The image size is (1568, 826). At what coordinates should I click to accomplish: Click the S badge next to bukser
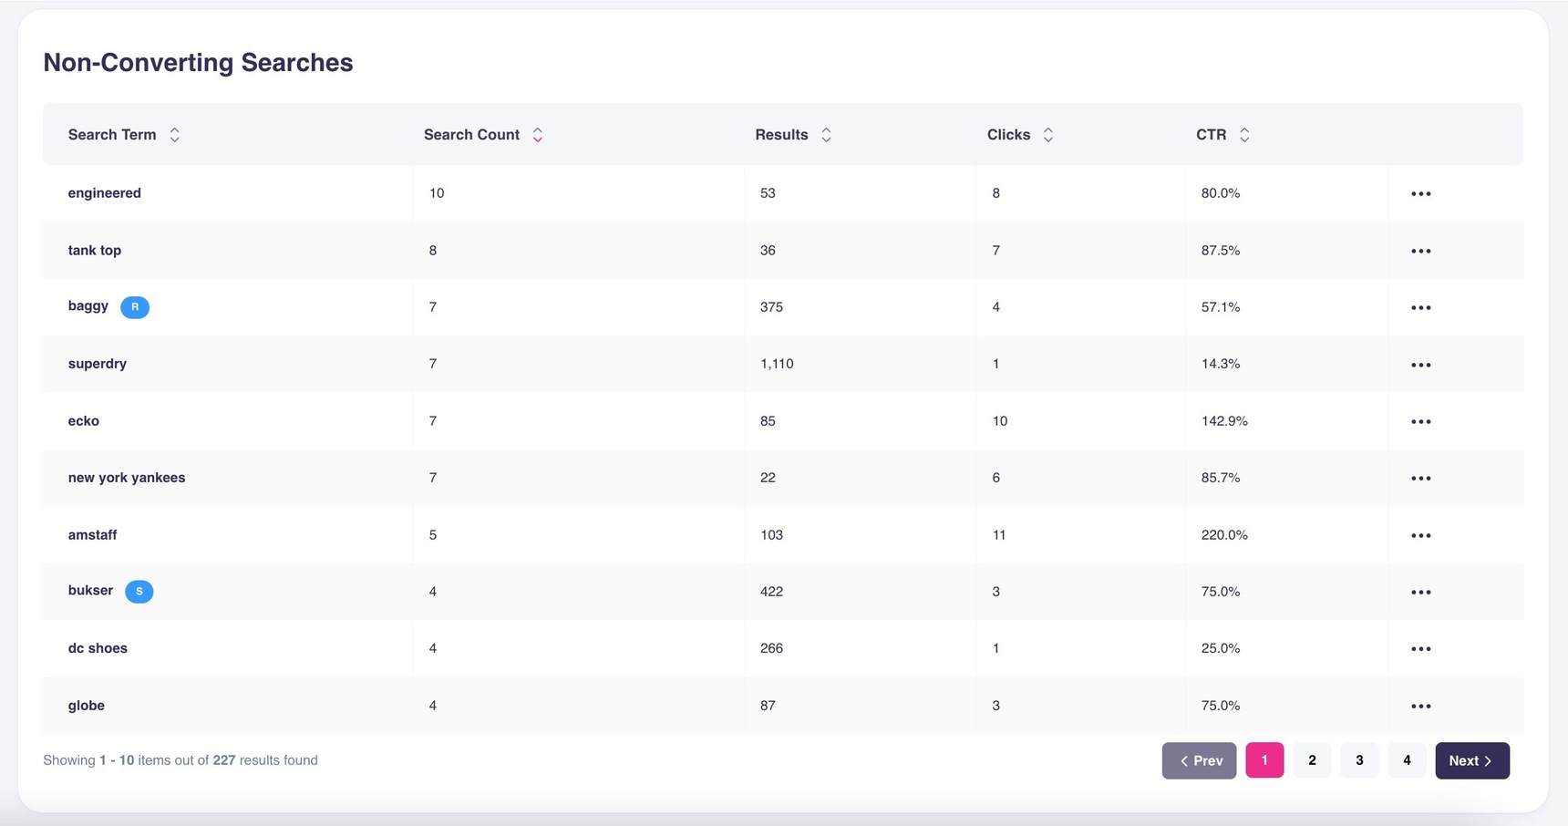pyautogui.click(x=139, y=592)
